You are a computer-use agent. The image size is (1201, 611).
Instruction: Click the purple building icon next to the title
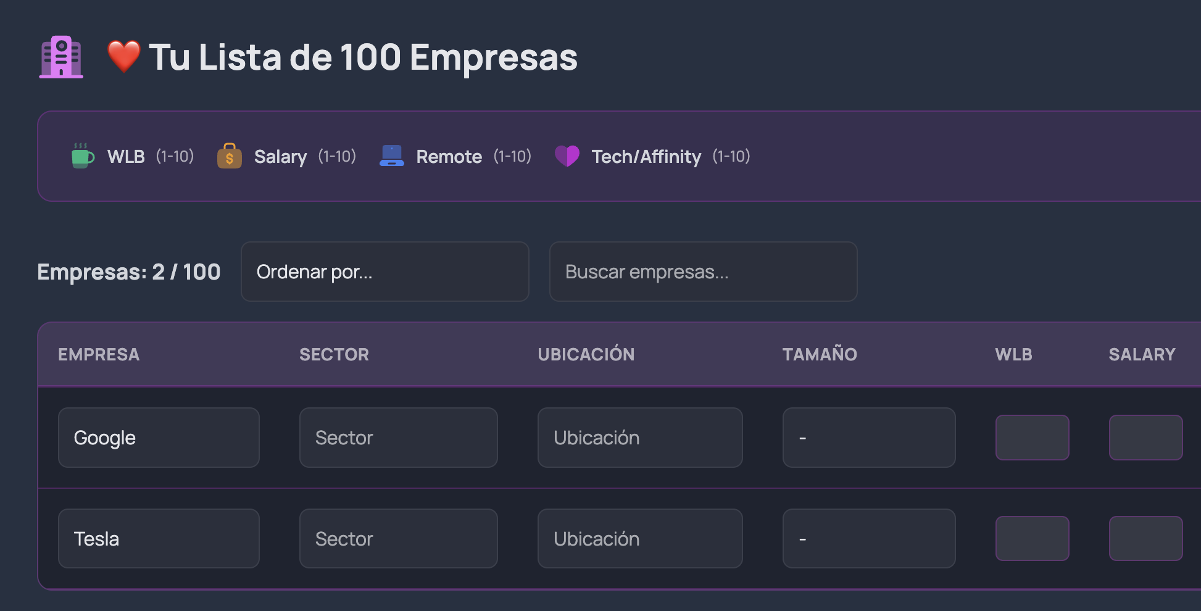click(x=60, y=57)
